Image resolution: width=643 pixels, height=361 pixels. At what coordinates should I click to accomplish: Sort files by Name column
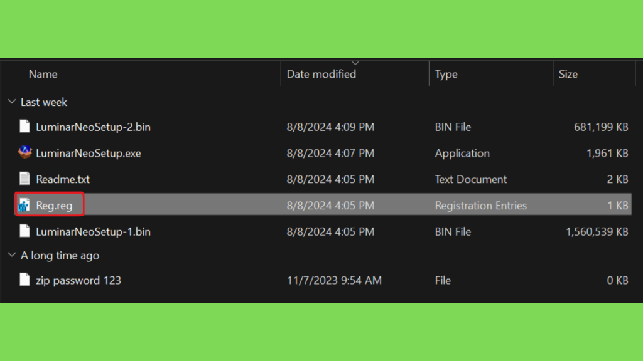click(x=43, y=74)
